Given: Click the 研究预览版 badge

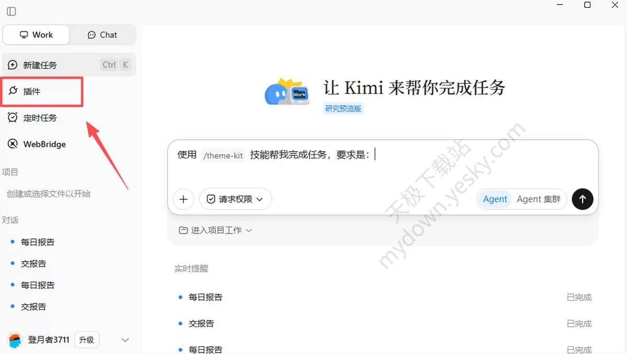Looking at the screenshot, I should point(343,108).
